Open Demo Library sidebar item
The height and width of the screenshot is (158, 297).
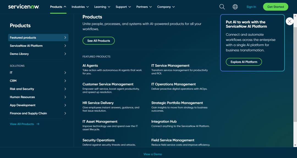click(38, 54)
